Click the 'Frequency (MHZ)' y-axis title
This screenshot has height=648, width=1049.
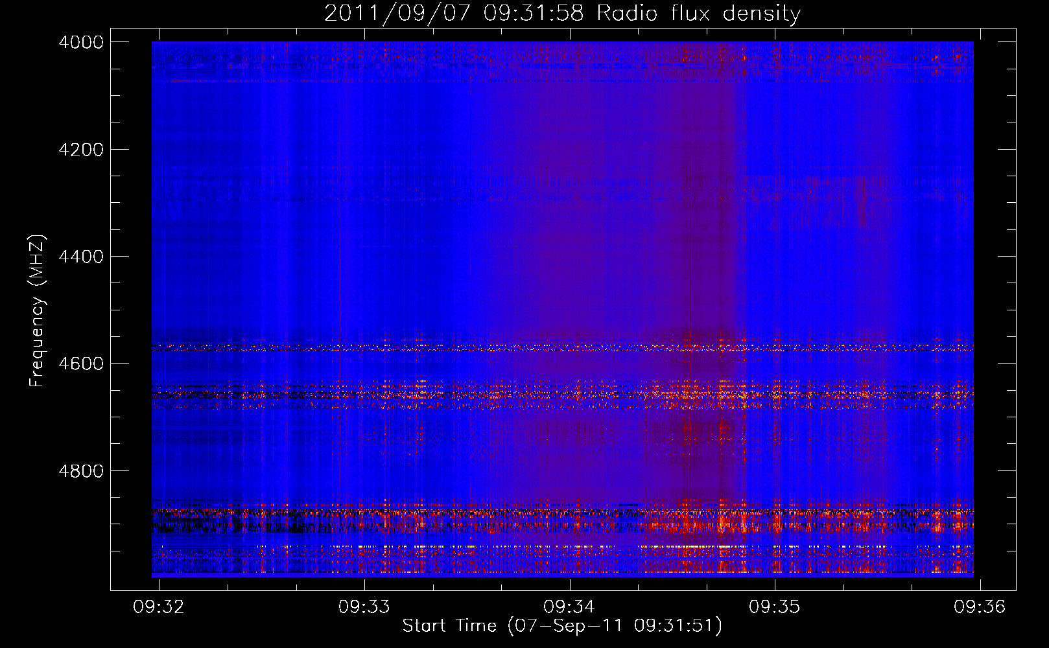coord(38,311)
